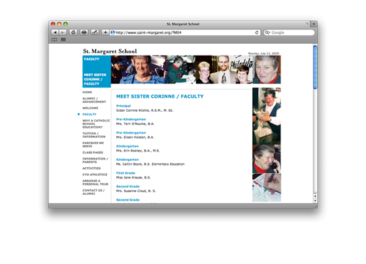Screen dimensions: 366x264
Task: Click the date 'Monday, July 13, 2009'
Action: point(263,54)
